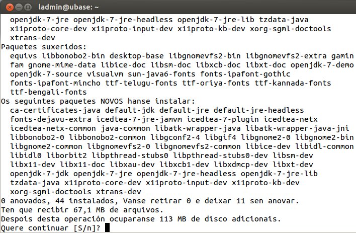Click on "desktop-base" in suggested packages

tap(137, 56)
